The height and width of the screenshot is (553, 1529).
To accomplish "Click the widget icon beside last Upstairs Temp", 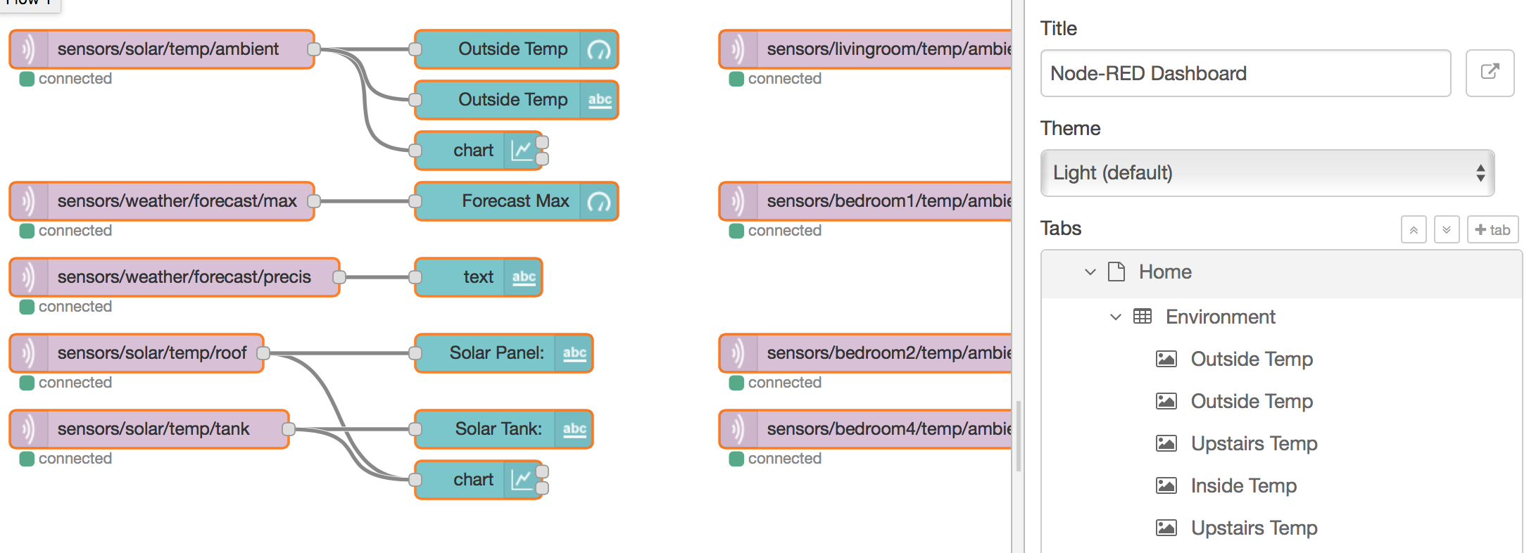I will pos(1166,528).
